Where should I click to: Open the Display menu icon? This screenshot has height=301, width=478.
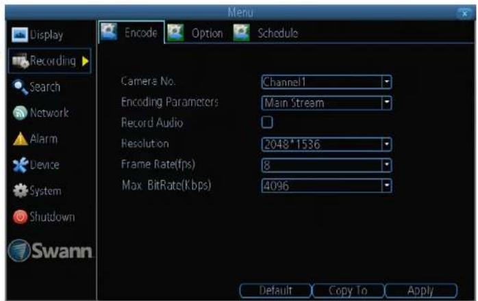click(x=20, y=35)
